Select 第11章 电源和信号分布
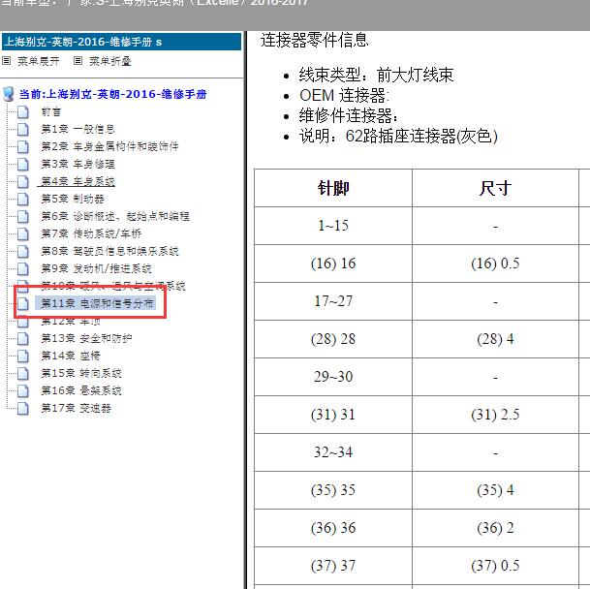 [96, 303]
